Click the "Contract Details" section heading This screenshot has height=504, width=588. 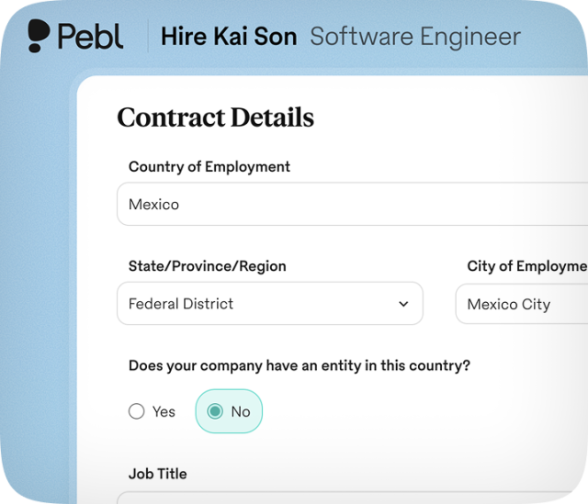(216, 118)
